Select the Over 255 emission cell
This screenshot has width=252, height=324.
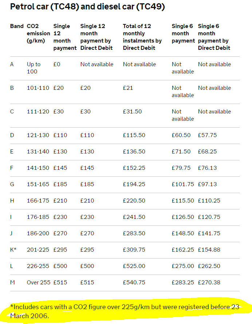tap(39, 282)
